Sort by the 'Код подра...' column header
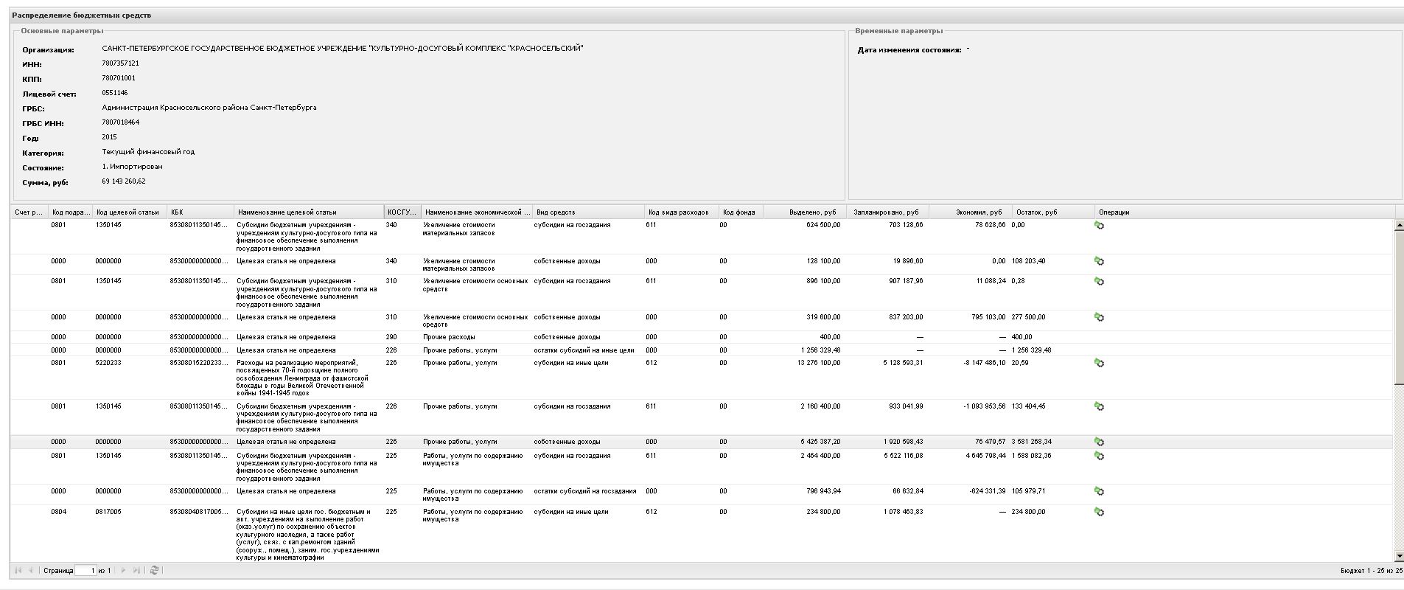 [x=71, y=212]
